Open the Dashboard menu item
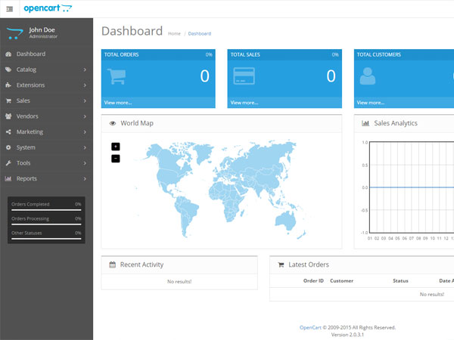The image size is (454, 340). pos(31,54)
